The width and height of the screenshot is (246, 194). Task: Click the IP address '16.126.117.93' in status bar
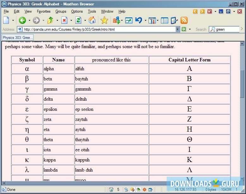(x=185, y=190)
